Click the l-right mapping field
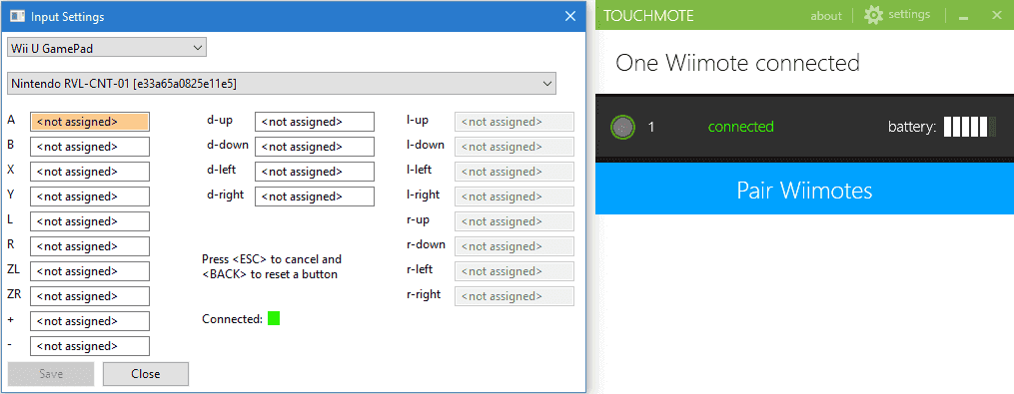This screenshot has height=394, width=1014. click(514, 197)
